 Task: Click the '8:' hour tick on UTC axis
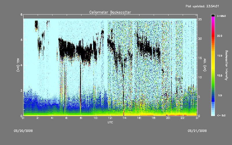click(x=81, y=118)
